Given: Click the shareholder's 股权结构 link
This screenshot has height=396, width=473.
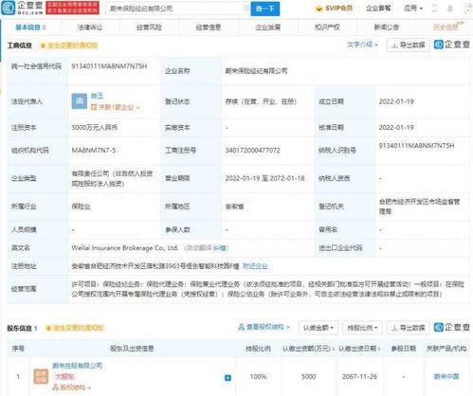Looking at the screenshot, I should click(x=71, y=387).
